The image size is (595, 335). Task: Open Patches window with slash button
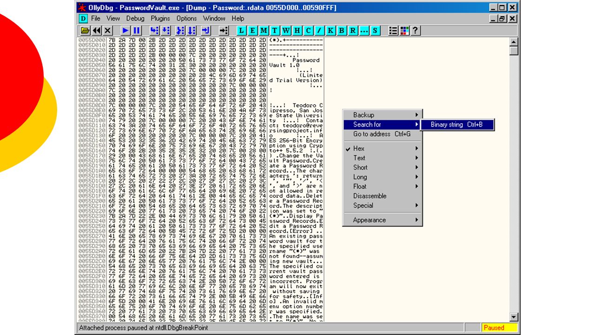(319, 31)
